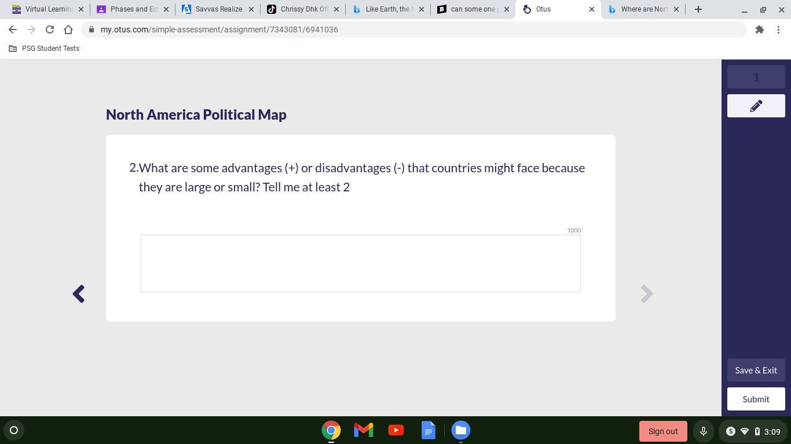791x444 pixels.
Task: Go to browser home page
Action: click(x=68, y=29)
